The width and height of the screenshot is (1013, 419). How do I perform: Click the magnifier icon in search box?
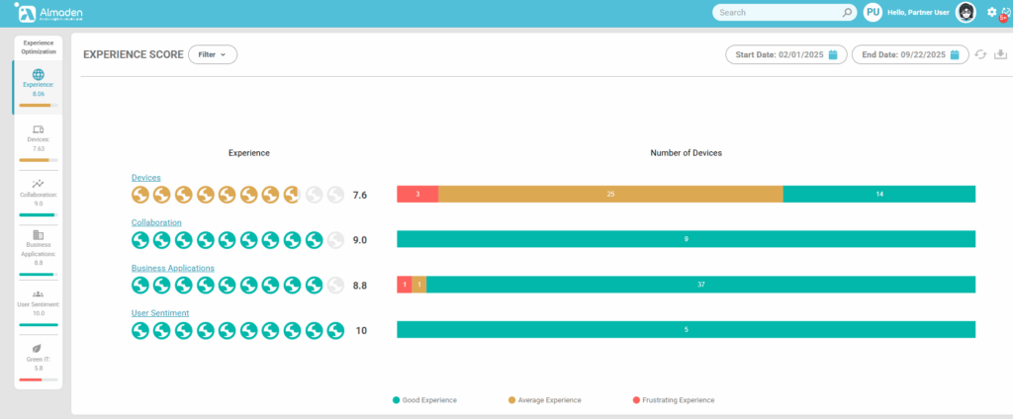(x=847, y=13)
